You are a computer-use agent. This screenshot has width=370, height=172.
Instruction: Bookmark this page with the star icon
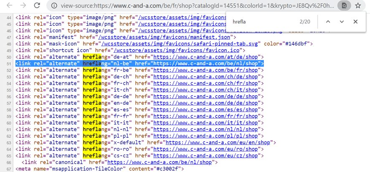pyautogui.click(x=358, y=6)
